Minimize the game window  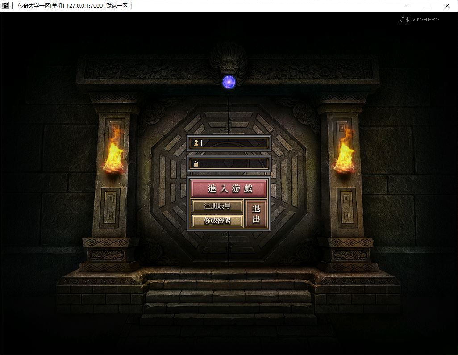pos(407,6)
